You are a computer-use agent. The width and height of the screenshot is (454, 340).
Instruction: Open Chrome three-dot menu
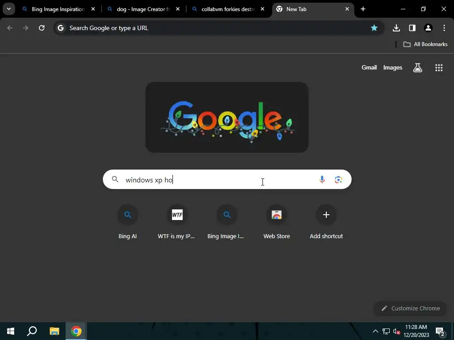point(444,28)
